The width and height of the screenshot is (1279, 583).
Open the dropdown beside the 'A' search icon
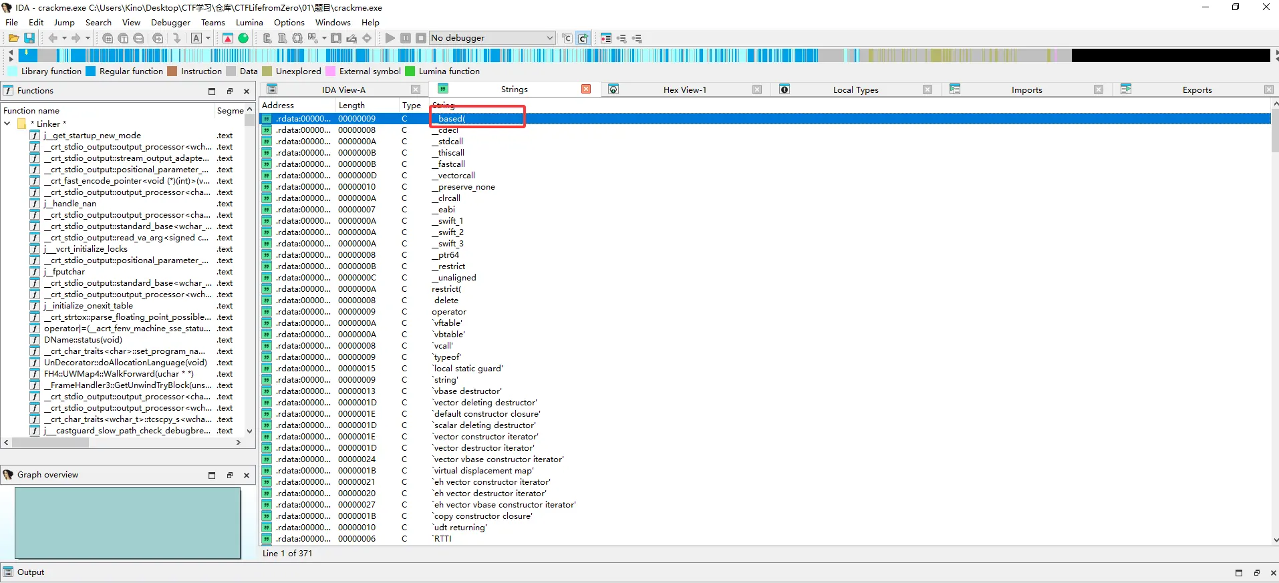click(208, 38)
